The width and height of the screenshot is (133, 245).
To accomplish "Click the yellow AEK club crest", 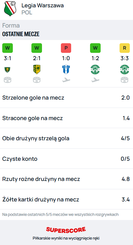I will click(x=37, y=69).
